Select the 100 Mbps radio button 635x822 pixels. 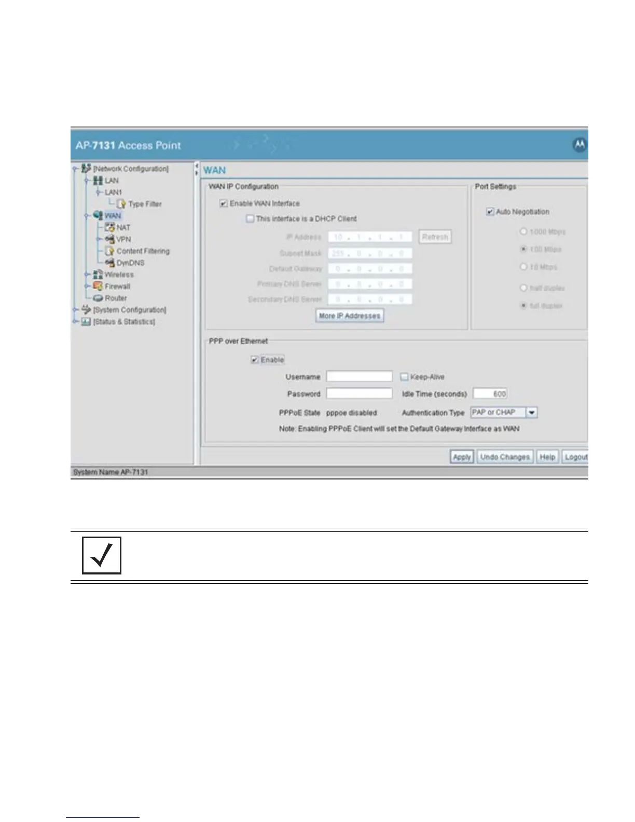(x=523, y=249)
